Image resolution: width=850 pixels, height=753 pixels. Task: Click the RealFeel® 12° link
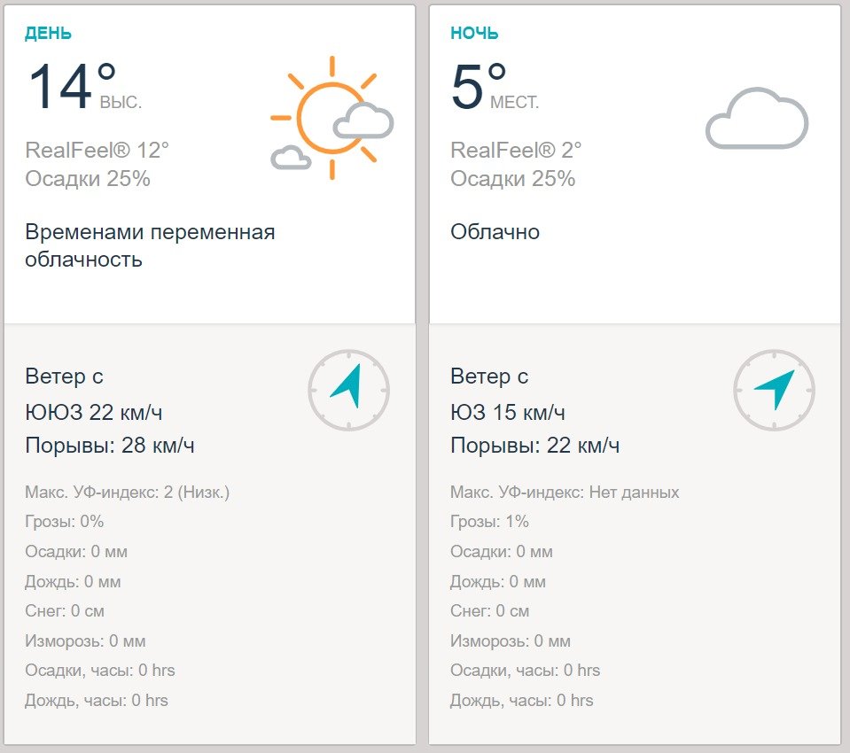[x=97, y=151]
